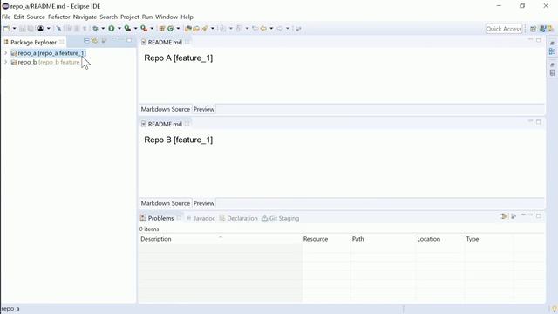The image size is (558, 314).
Task: Click the Open Type toolbar icon
Action: [188, 29]
